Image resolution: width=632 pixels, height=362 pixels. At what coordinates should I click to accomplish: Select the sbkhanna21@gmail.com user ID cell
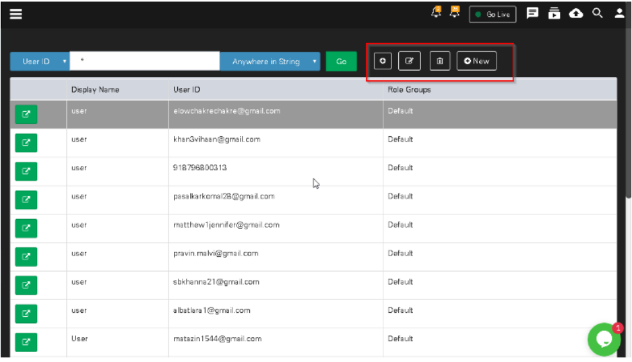tap(276, 285)
